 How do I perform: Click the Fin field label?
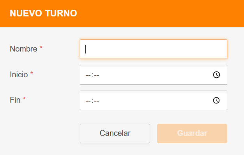[x=15, y=100]
